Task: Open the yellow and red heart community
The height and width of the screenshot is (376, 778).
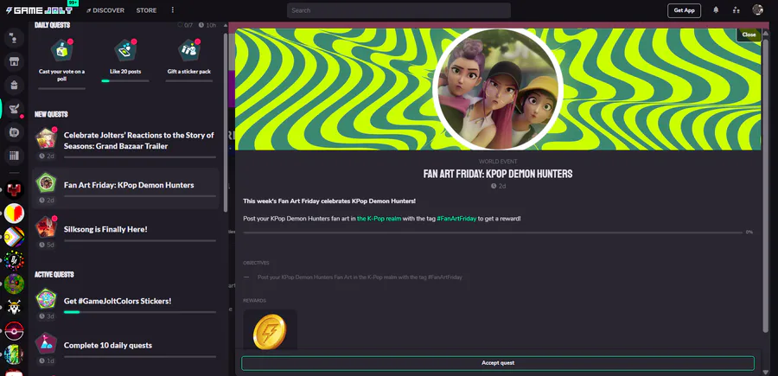Action: point(15,213)
